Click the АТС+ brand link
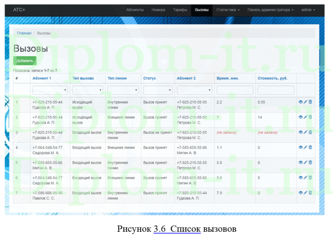This screenshot has width=333, height=238. 19,10
